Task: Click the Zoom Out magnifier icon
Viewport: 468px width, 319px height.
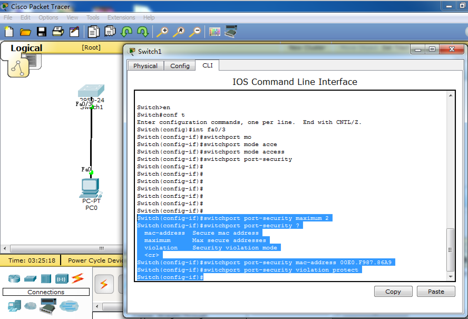Action: tap(195, 32)
